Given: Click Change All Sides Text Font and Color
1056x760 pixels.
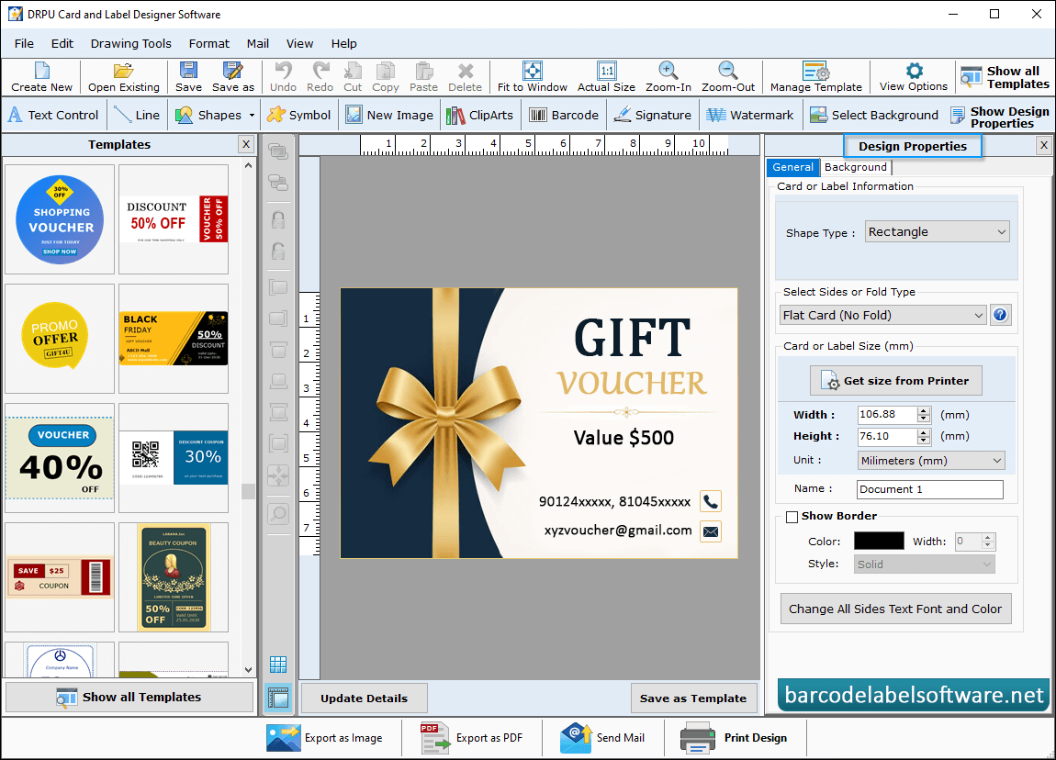Looking at the screenshot, I should [x=895, y=609].
